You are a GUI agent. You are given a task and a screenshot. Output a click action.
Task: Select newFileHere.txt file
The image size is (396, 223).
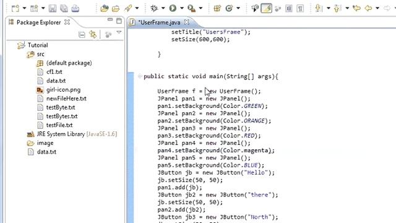click(66, 98)
